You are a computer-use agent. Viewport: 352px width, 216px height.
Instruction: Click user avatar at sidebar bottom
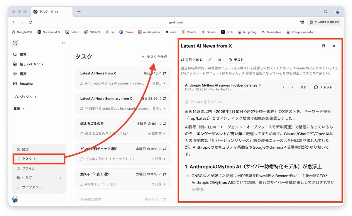(x=15, y=200)
